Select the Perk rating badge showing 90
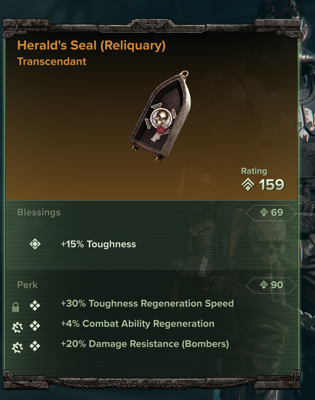The image size is (315, 400). (x=272, y=285)
